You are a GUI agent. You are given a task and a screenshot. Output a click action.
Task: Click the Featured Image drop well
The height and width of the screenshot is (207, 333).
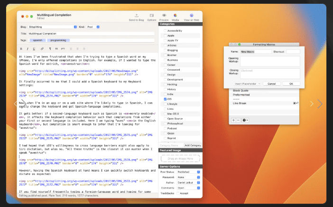click(180, 159)
